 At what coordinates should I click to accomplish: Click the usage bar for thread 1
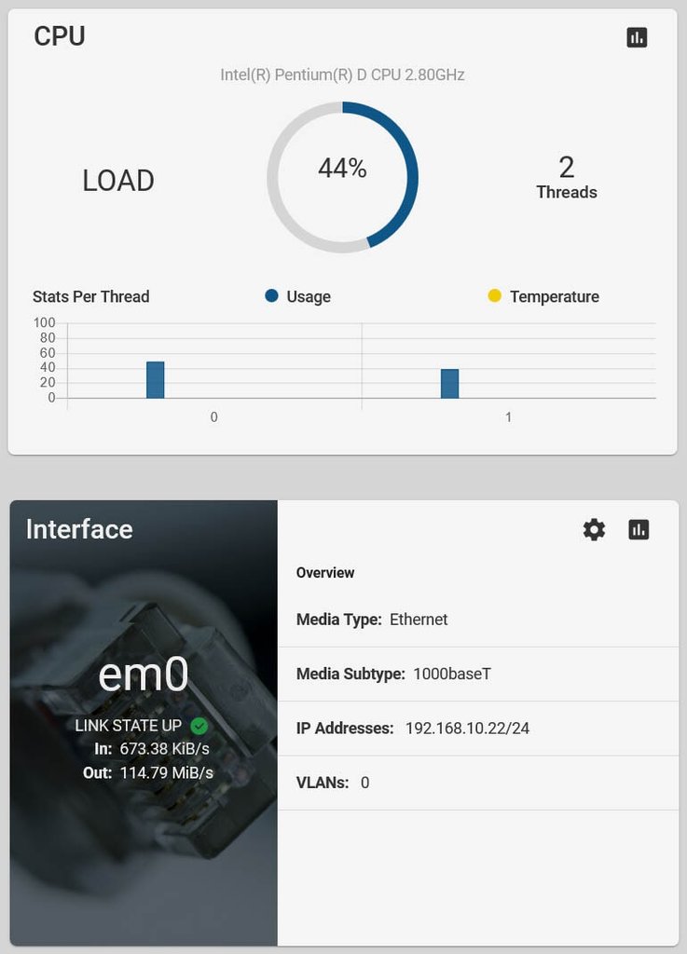[449, 384]
